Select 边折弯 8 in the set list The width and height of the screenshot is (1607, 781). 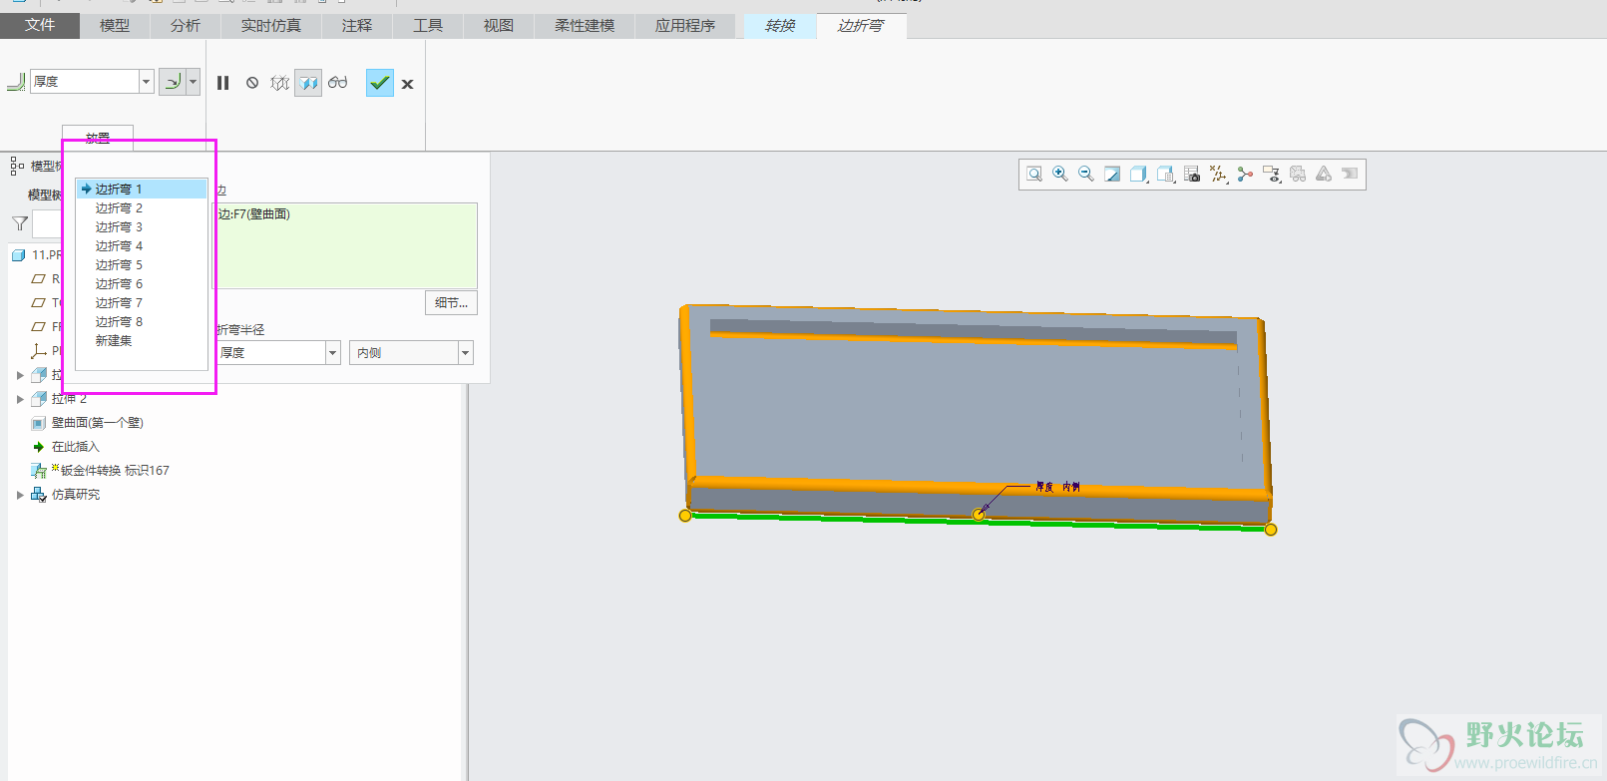(x=142, y=322)
